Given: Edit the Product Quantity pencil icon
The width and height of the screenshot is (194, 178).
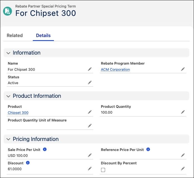Looking at the screenshot, I should tap(183, 112).
